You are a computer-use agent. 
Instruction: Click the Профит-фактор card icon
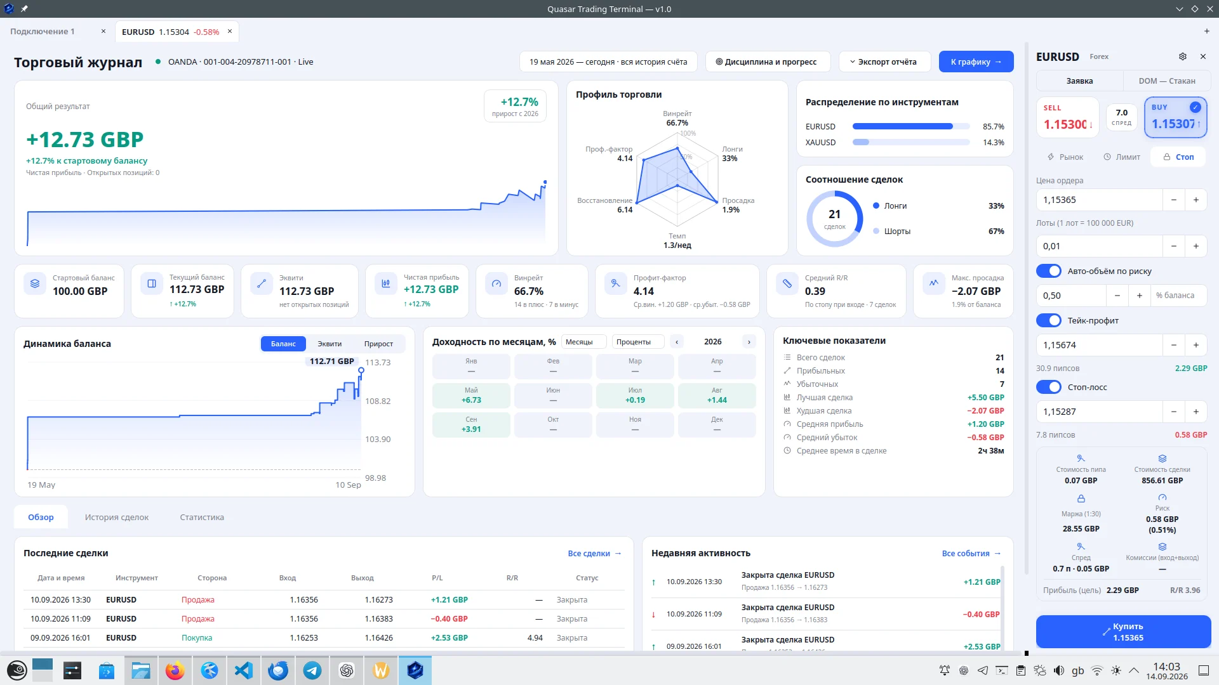coord(616,284)
